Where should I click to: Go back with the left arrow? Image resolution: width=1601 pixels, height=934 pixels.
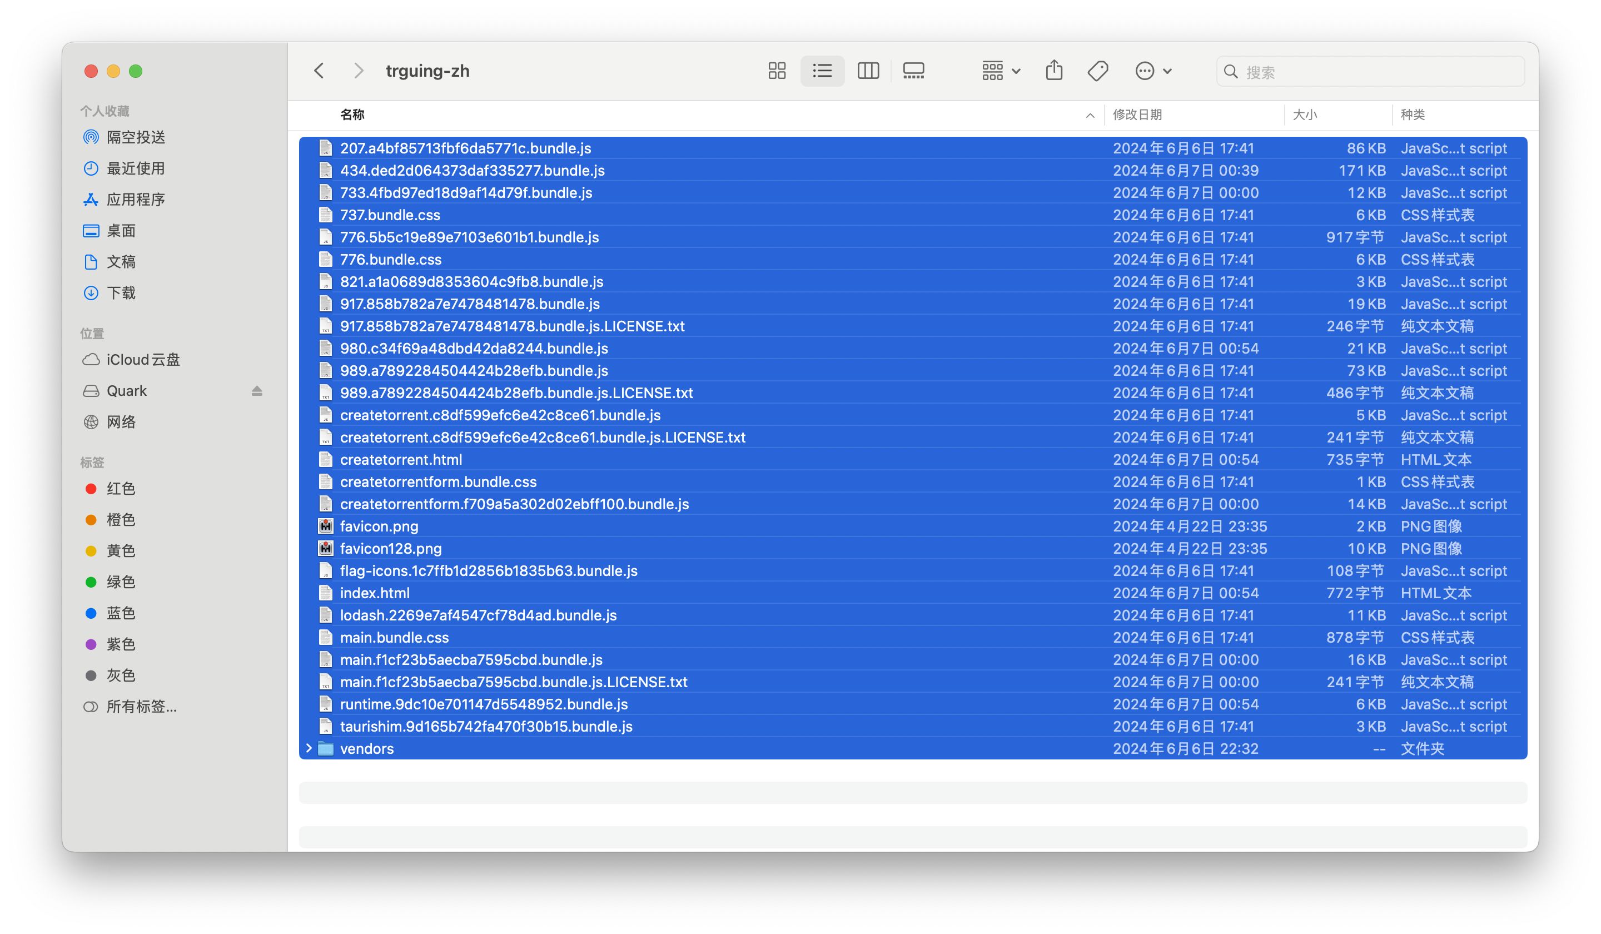[x=320, y=71]
